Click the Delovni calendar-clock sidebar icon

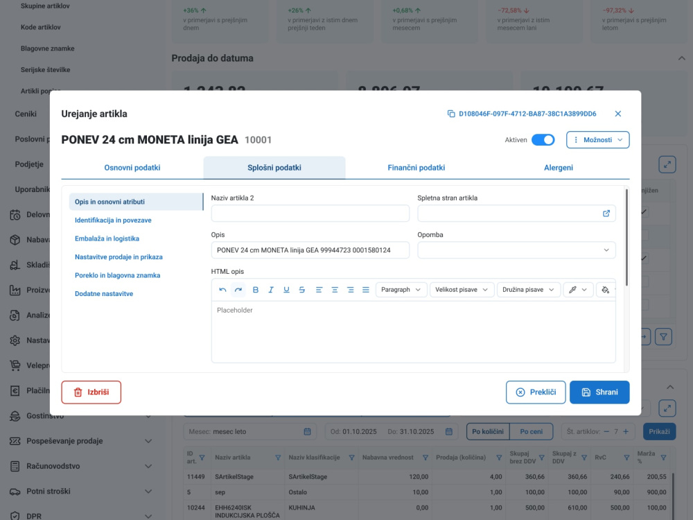click(15, 214)
